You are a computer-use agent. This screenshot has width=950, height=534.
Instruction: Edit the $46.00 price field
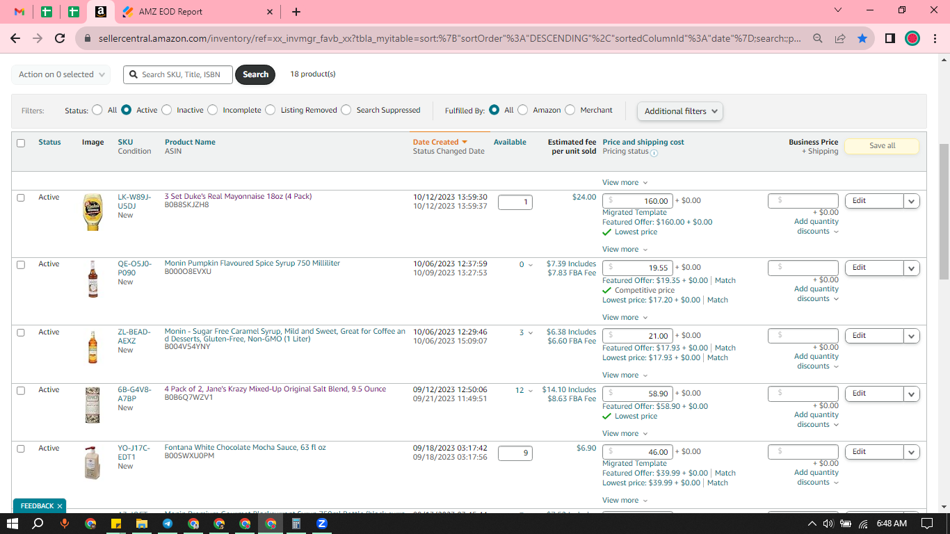tap(638, 452)
